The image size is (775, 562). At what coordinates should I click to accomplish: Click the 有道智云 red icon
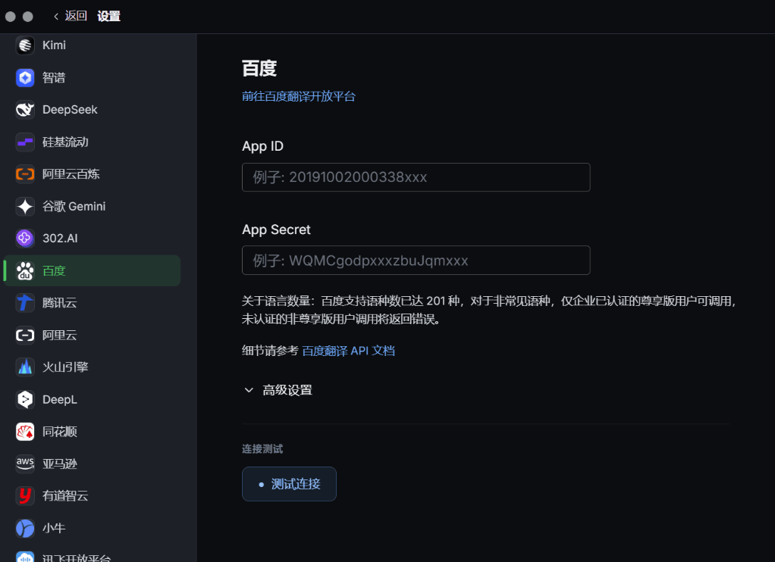tap(25, 496)
